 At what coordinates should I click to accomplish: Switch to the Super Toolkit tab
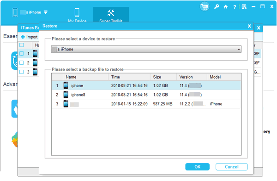111,15
